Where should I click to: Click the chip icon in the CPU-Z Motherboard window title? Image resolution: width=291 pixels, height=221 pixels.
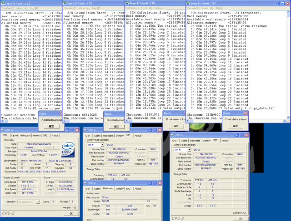point(85,183)
